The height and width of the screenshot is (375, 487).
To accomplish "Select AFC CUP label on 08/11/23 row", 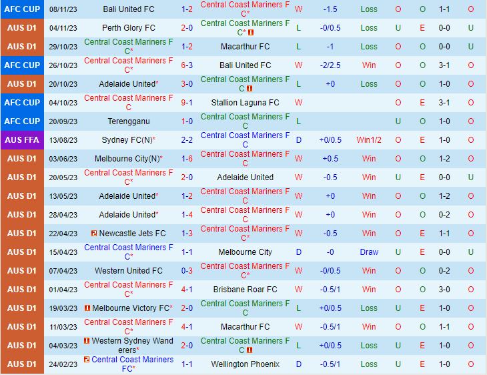I will [x=22, y=9].
